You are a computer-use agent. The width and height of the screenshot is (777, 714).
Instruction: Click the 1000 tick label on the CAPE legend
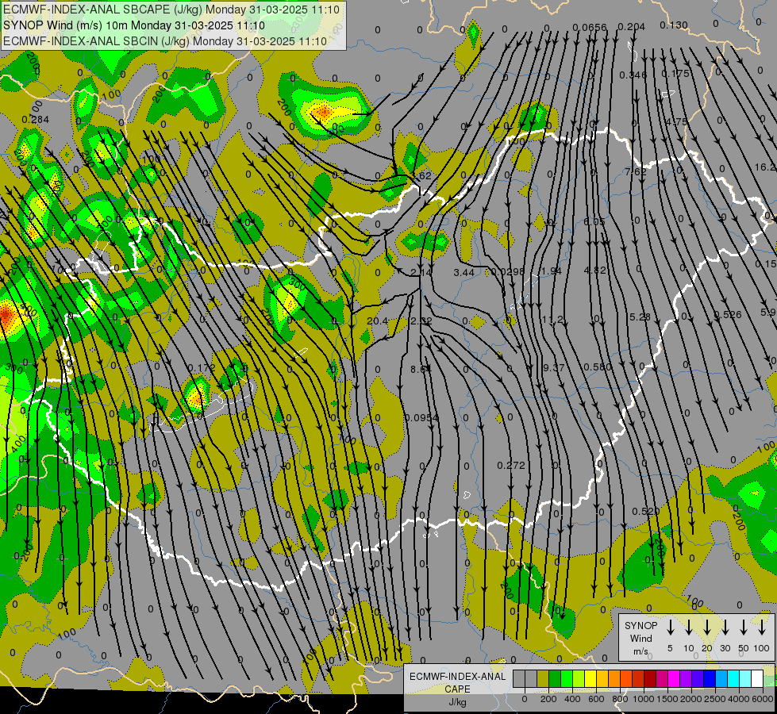644,699
